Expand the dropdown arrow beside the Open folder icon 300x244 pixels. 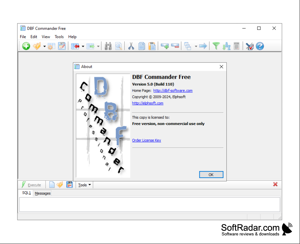(x=44, y=46)
